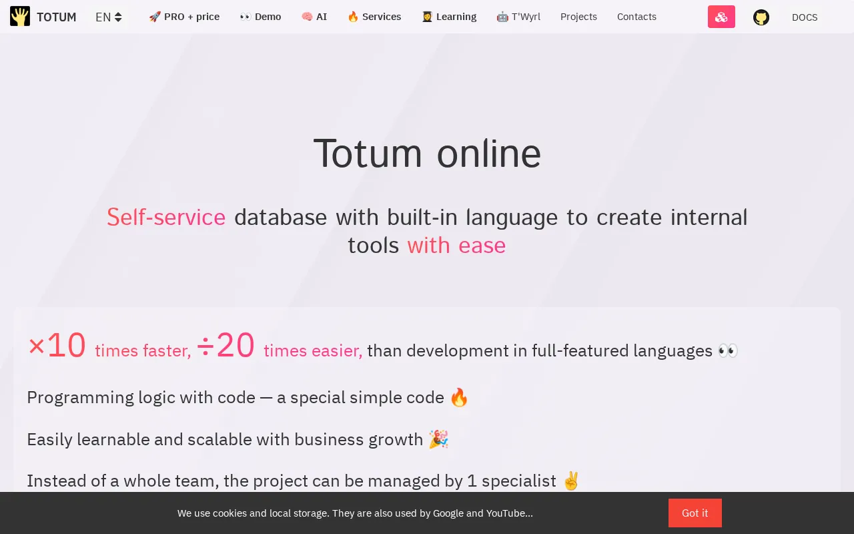854x534 pixels.
Task: Open the GitHub cat icon link
Action: [761, 17]
